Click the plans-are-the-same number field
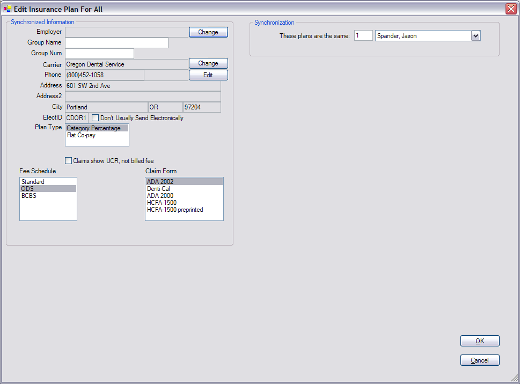 coord(363,36)
